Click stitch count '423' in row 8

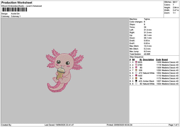pos(140,81)
